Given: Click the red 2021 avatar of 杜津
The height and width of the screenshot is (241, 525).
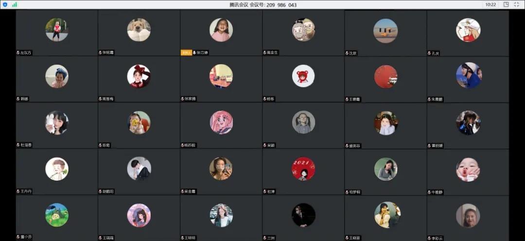Looking at the screenshot, I should [303, 169].
